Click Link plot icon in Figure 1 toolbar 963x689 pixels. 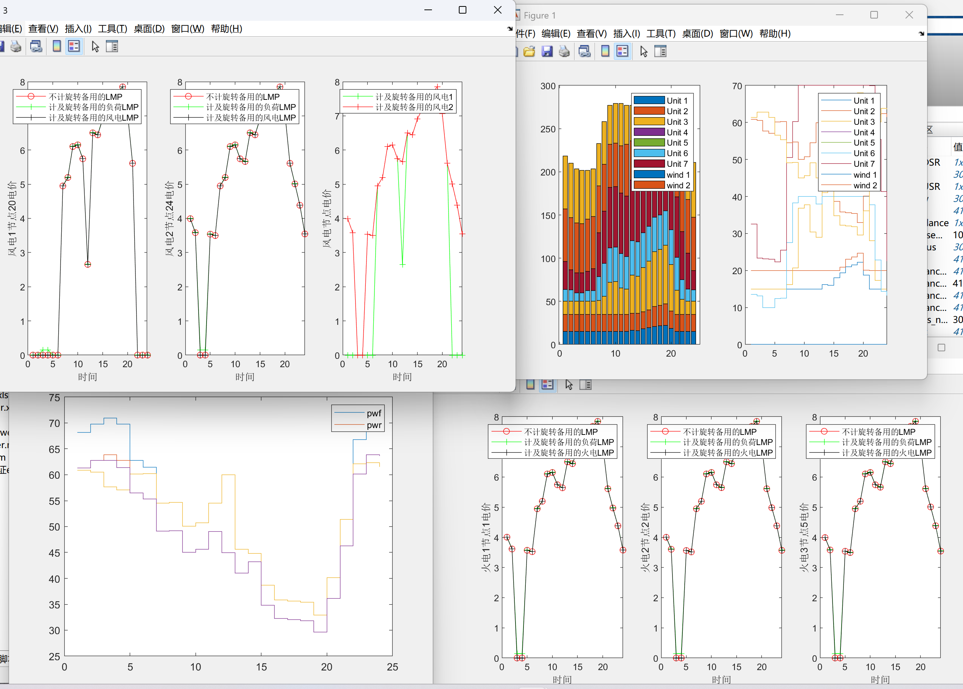(x=585, y=52)
